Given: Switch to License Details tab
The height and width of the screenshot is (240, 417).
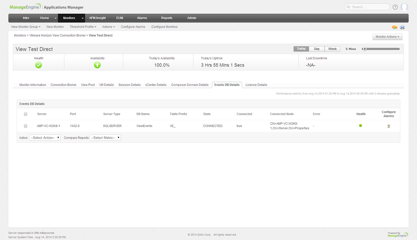Looking at the screenshot, I should [x=256, y=85].
